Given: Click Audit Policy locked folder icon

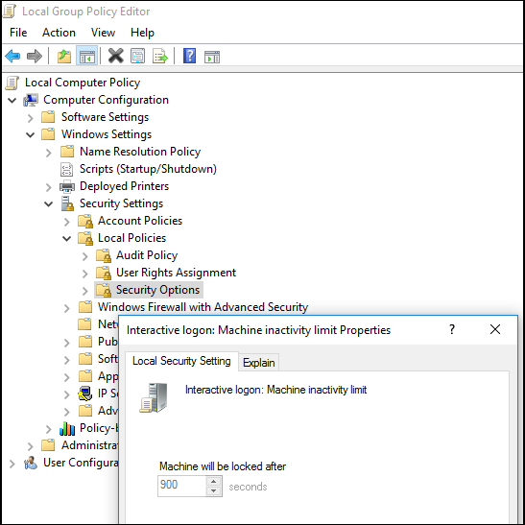Looking at the screenshot, I should tap(104, 255).
